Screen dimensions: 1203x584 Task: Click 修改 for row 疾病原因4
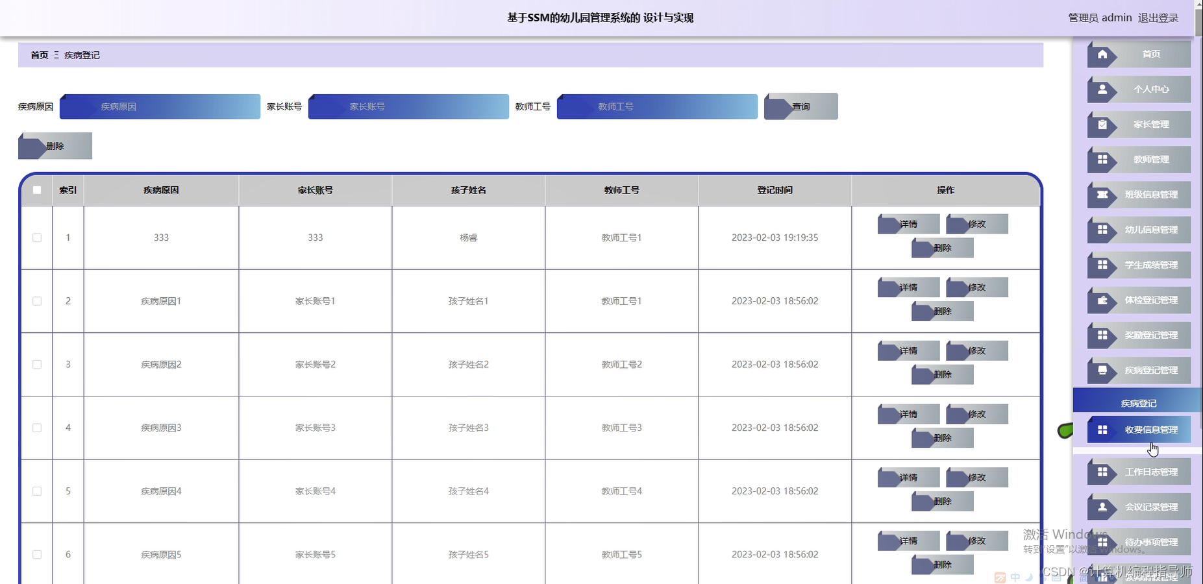click(977, 478)
